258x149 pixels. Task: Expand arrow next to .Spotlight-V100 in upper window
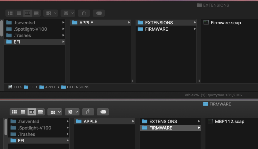click(x=63, y=29)
